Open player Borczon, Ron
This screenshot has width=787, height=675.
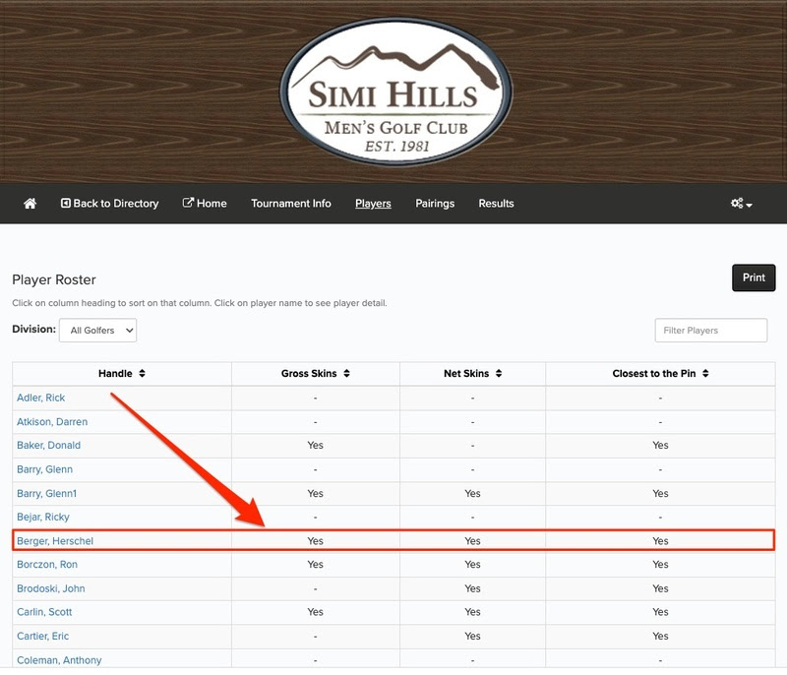(47, 564)
